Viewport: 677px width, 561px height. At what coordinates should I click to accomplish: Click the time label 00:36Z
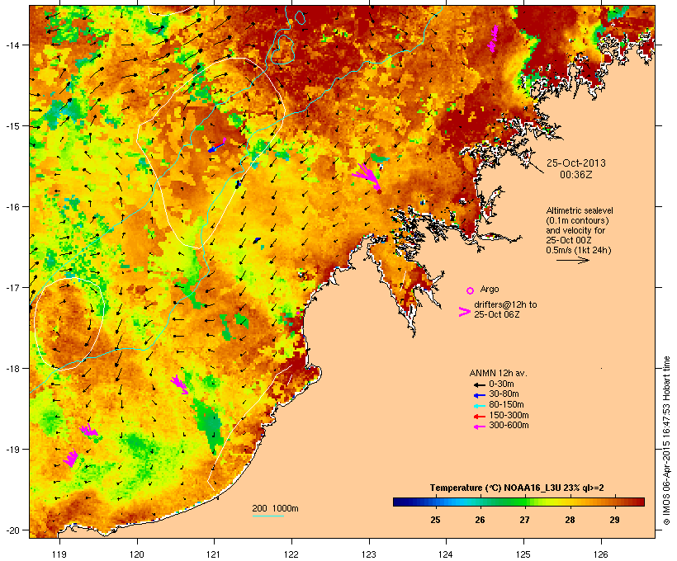[x=576, y=175]
